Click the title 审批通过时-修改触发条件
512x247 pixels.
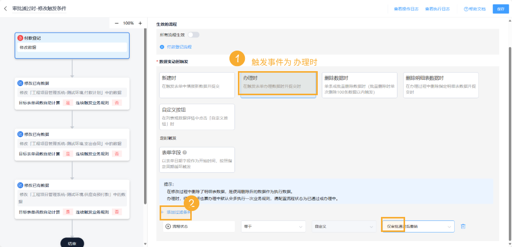pyautogui.click(x=39, y=9)
